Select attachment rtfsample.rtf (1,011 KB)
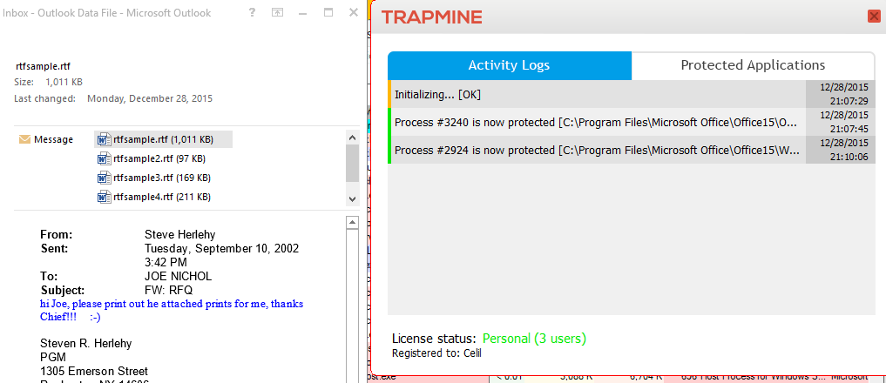Screen dimensions: 886x383 click(x=163, y=139)
